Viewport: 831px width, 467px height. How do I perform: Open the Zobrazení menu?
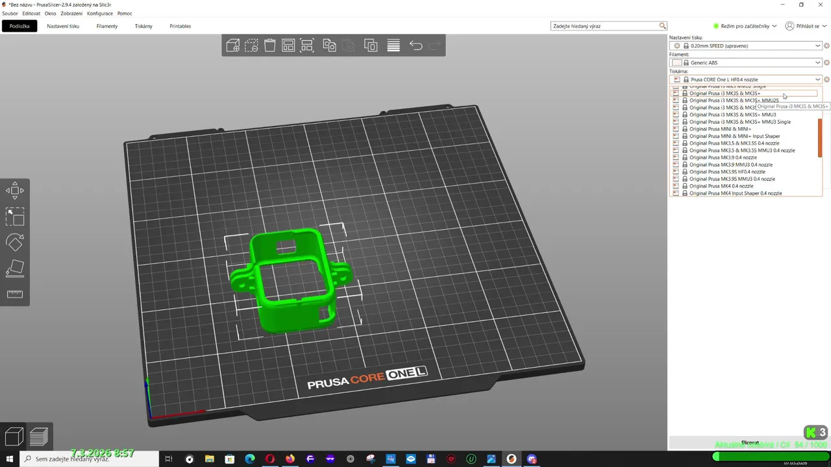click(71, 14)
